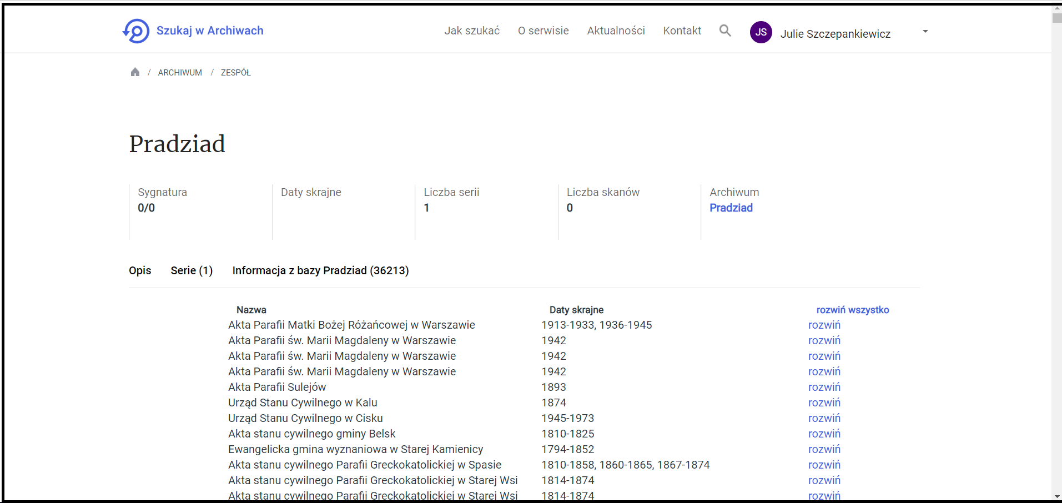The width and height of the screenshot is (1062, 503).
Task: Click the Szukaj w Archiwach logo icon
Action: (x=136, y=31)
